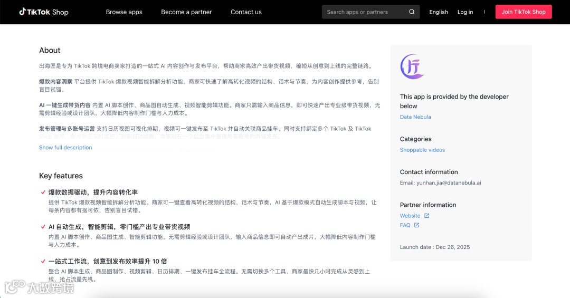This screenshot has height=298, width=570.
Task: Open the FAQ partner link
Action: tap(405, 225)
